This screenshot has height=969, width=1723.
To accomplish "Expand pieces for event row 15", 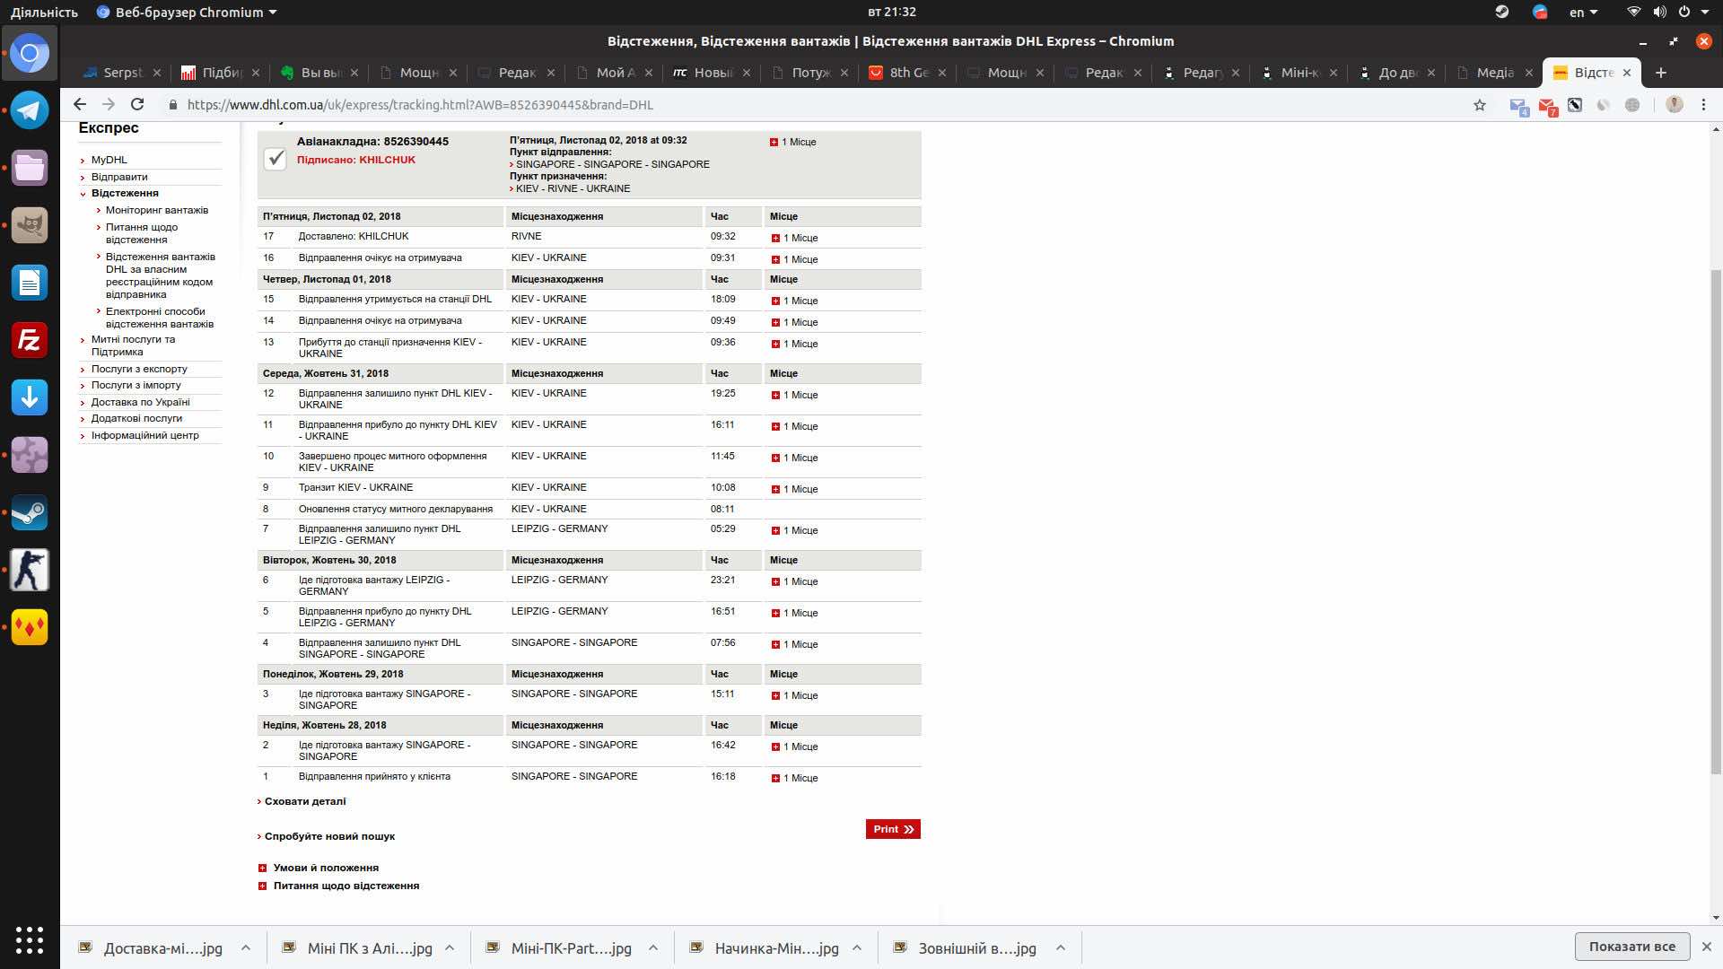I will point(775,301).
